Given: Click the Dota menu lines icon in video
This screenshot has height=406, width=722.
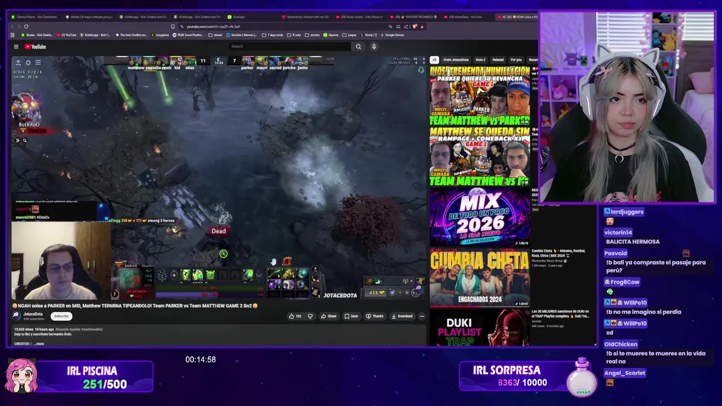Looking at the screenshot, I should (x=38, y=63).
